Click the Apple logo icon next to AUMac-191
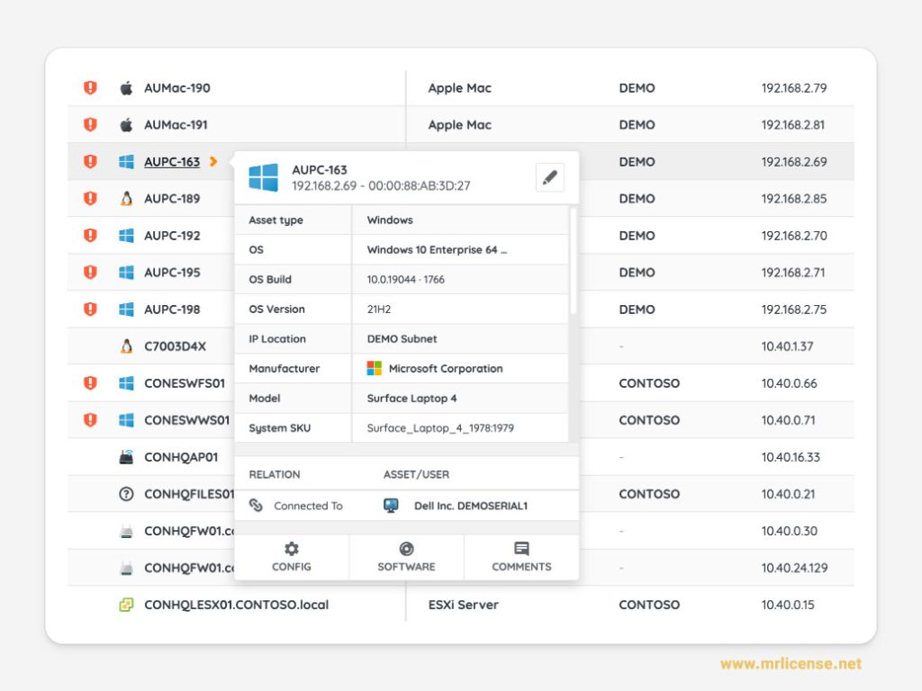 126,125
